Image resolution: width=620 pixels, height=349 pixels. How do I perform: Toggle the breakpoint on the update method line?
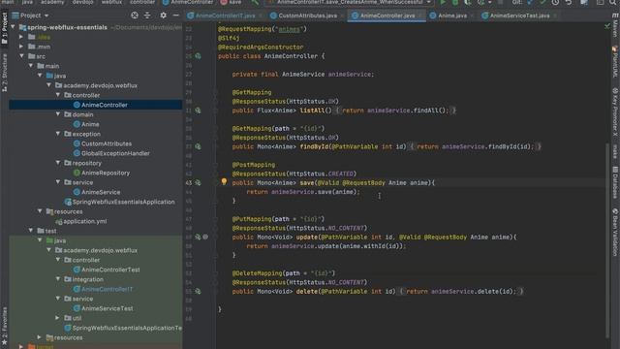pos(205,237)
